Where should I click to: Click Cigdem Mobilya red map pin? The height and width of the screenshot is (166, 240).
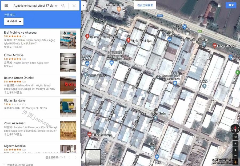129,40
